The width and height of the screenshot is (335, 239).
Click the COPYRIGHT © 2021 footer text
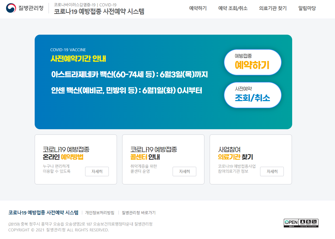click(59, 230)
